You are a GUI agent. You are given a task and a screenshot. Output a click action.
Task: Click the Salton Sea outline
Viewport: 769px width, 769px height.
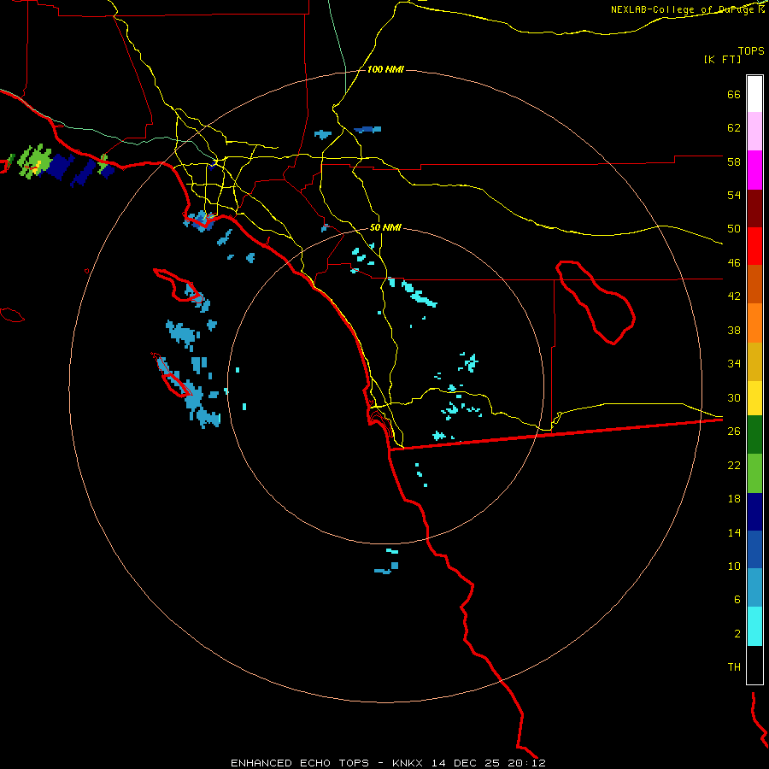(x=596, y=302)
